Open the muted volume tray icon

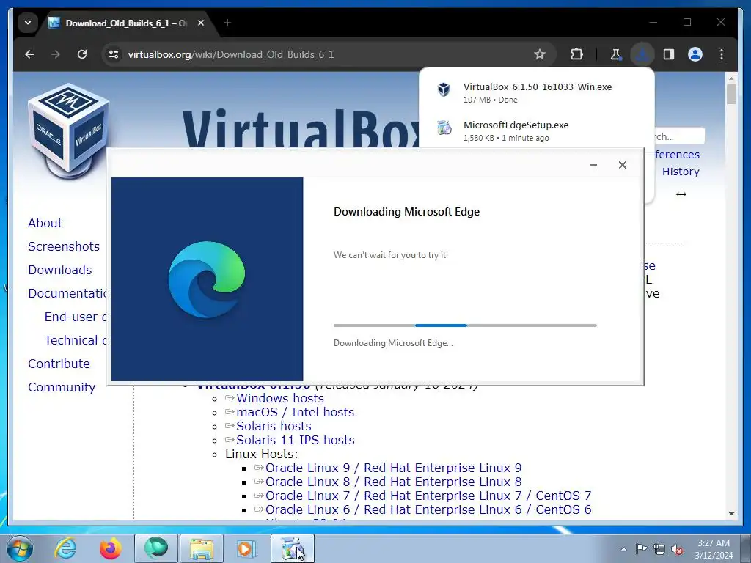(677, 549)
